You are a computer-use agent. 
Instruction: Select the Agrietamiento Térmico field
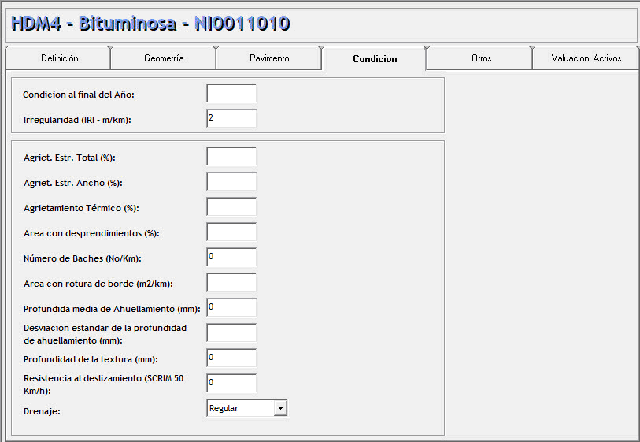(x=231, y=207)
